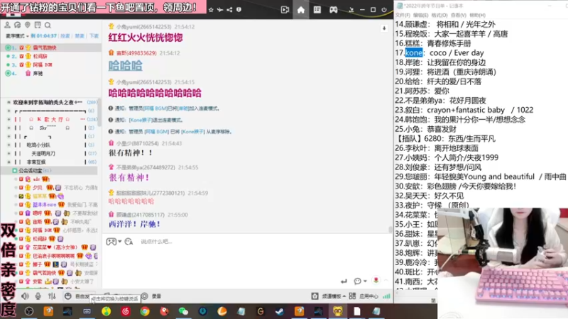Image resolution: width=568 pixels, height=319 pixels.
Task: Open the gamepad emoticon dropdown in chat input
Action: pyautogui.click(x=114, y=242)
